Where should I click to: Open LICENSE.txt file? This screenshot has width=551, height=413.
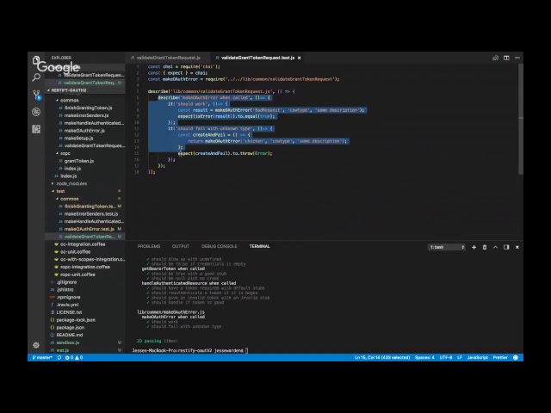point(69,312)
